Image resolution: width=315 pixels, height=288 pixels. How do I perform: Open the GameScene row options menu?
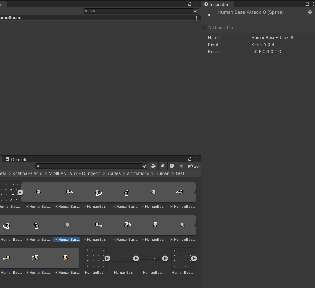[x=196, y=18]
